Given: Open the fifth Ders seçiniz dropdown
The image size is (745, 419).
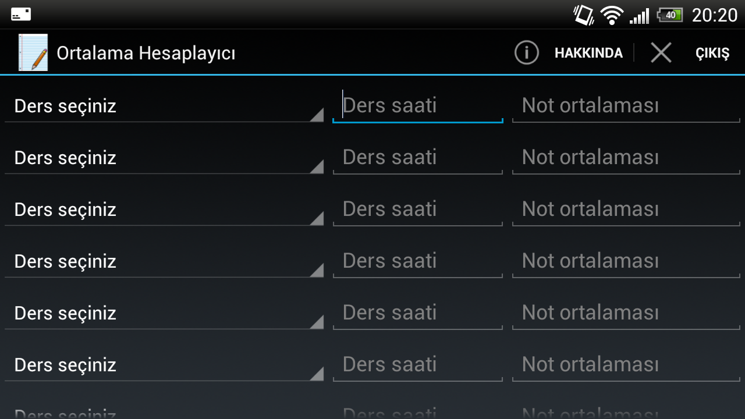Looking at the screenshot, I should pos(164,313).
